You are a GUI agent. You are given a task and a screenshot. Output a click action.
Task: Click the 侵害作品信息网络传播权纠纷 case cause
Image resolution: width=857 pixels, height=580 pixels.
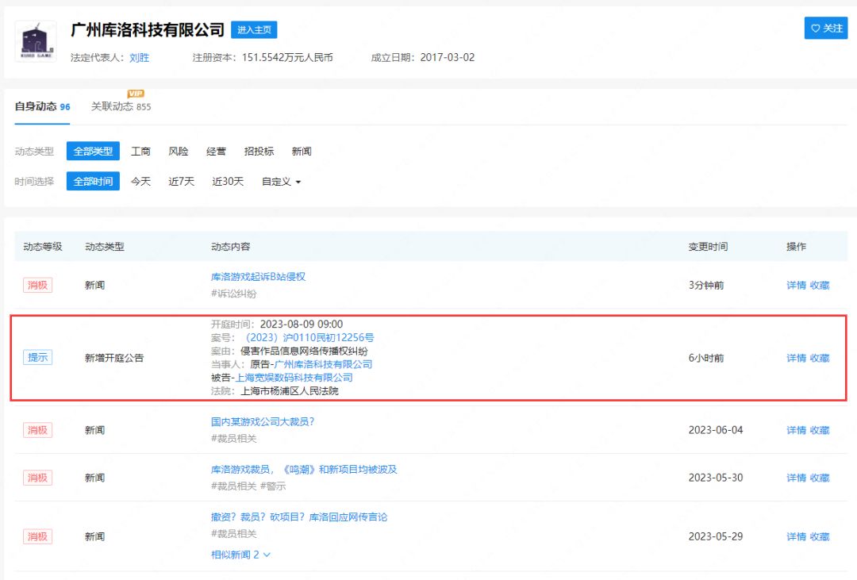coord(304,351)
